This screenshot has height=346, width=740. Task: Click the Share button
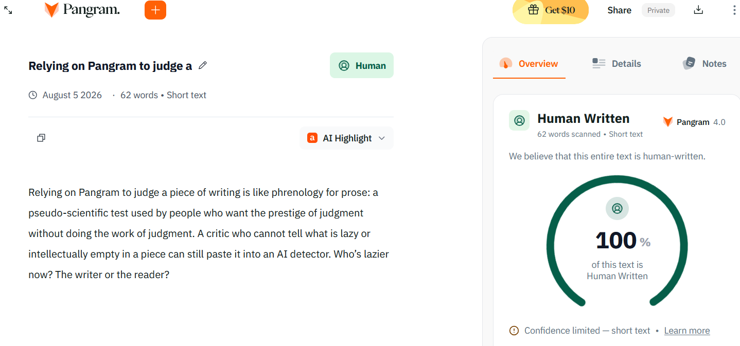click(x=619, y=10)
